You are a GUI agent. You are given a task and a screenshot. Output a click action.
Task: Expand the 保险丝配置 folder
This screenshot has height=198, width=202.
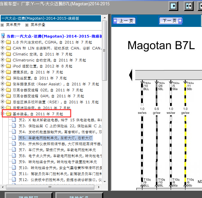tap(2, 77)
